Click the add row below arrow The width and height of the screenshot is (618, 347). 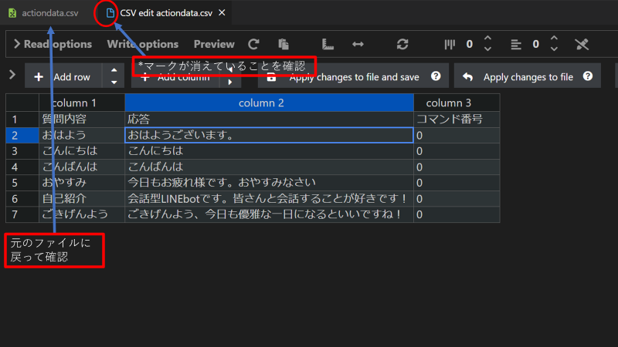click(x=114, y=82)
